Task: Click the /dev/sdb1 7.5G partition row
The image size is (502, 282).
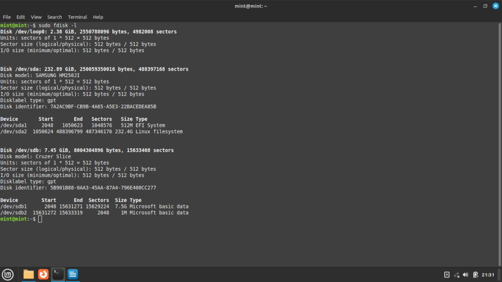Action: point(94,207)
